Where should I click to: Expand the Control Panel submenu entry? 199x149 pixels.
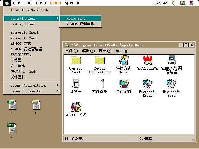32,18
